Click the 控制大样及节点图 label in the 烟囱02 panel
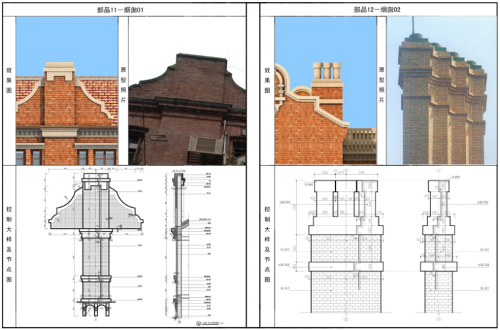Viewport: 500px width, 330px height. coord(267,245)
